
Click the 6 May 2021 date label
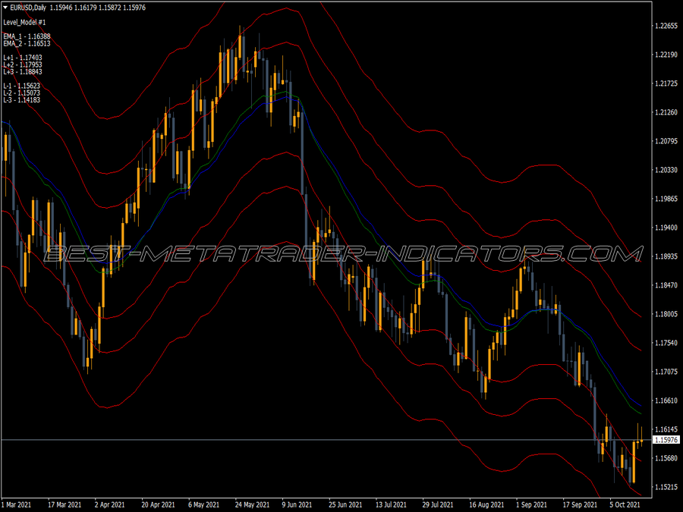point(203,505)
